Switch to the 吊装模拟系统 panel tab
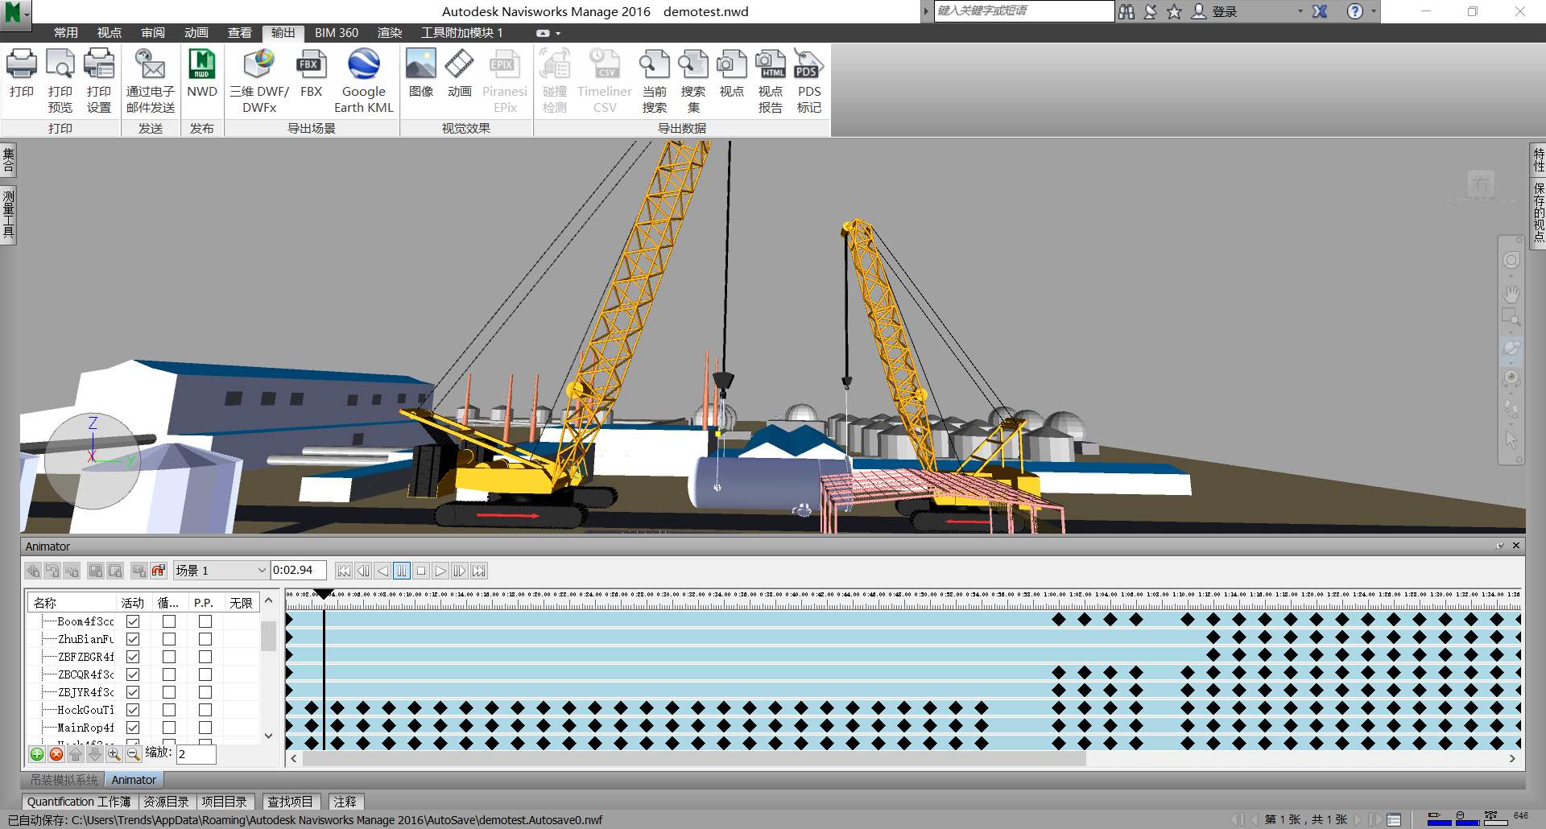This screenshot has width=1546, height=829. (64, 780)
